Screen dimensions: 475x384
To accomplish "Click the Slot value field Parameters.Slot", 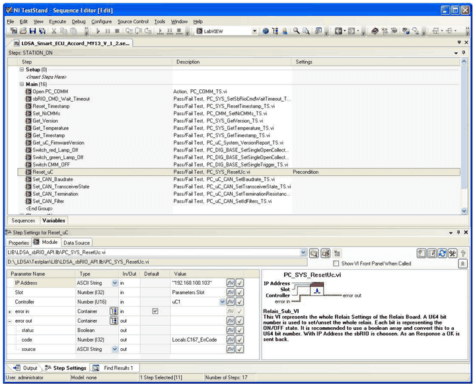I will coord(198,292).
